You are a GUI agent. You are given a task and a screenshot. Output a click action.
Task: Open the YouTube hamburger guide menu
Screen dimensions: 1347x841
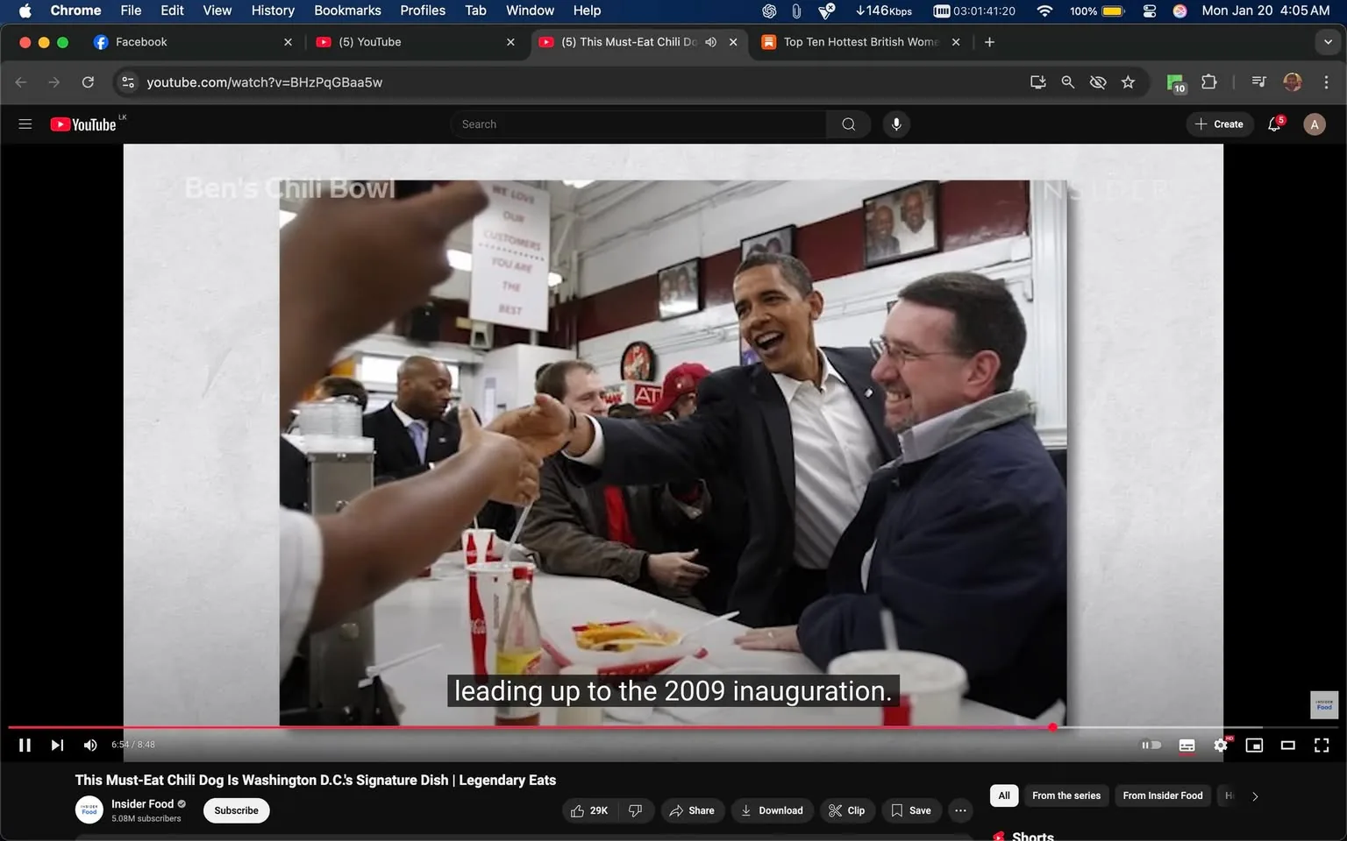tap(25, 124)
